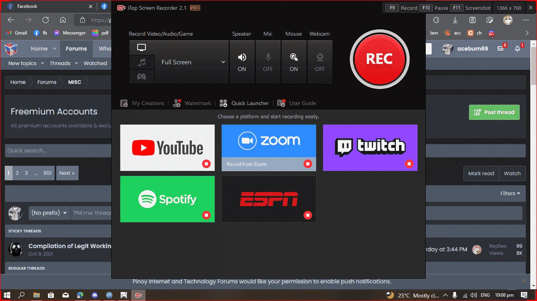Open the fb bookmark
Image resolution: width=537 pixels, height=301 pixels.
pos(40,33)
